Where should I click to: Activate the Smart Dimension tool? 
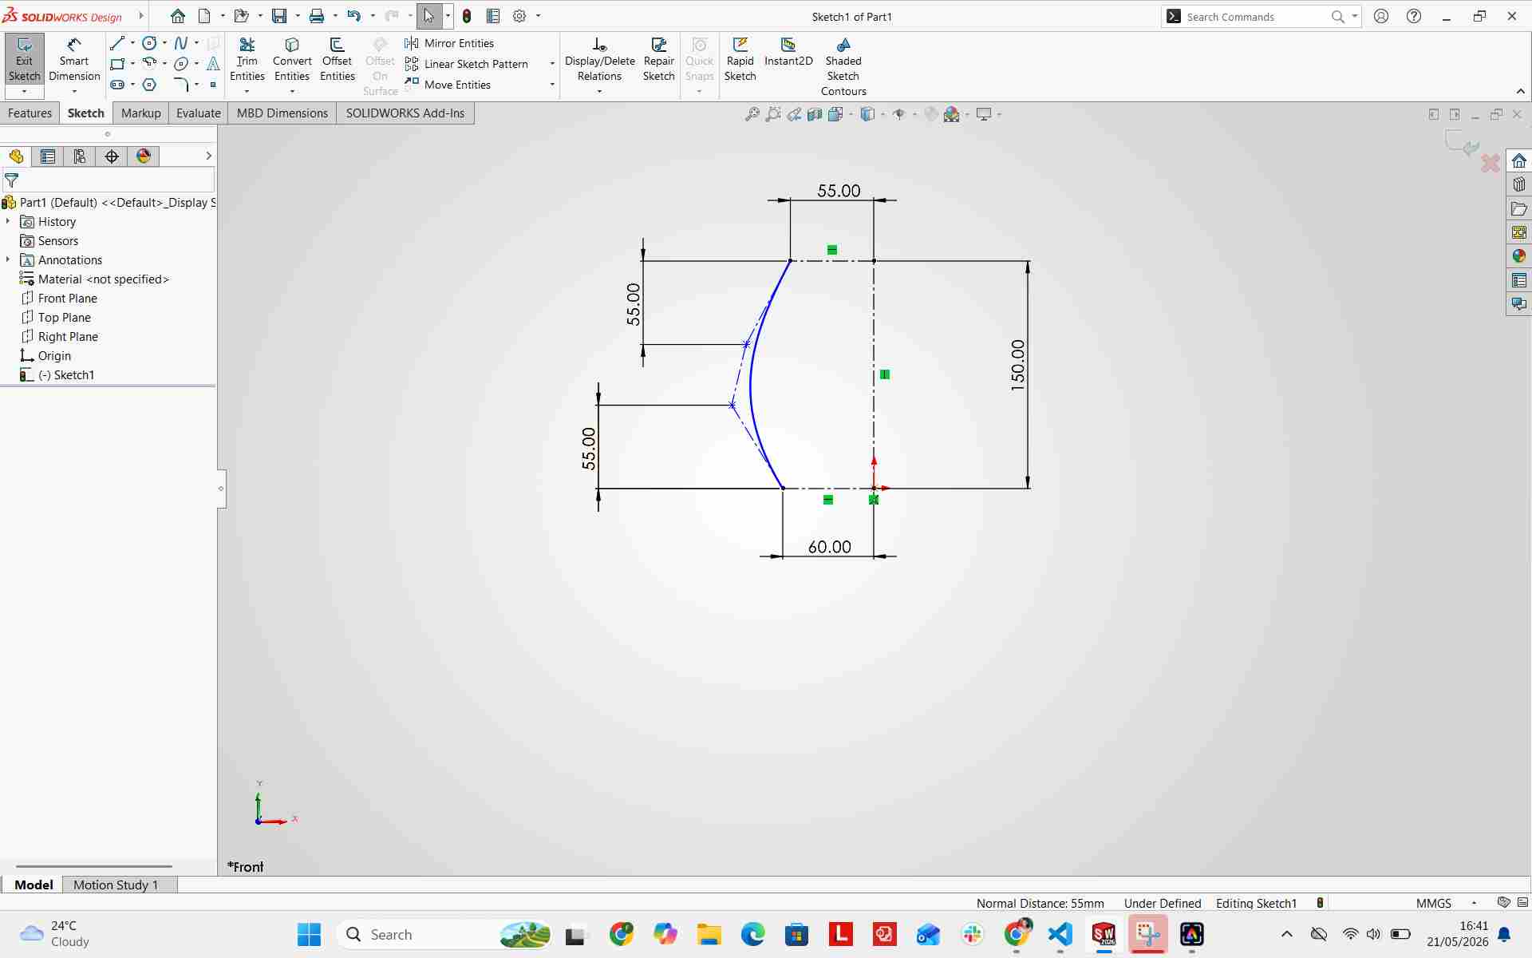[x=74, y=59]
